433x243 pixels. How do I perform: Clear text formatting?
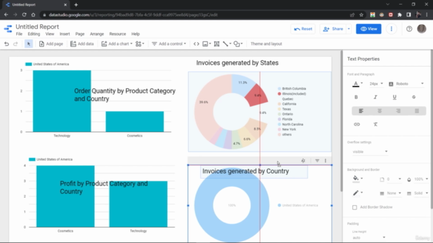(x=375, y=124)
